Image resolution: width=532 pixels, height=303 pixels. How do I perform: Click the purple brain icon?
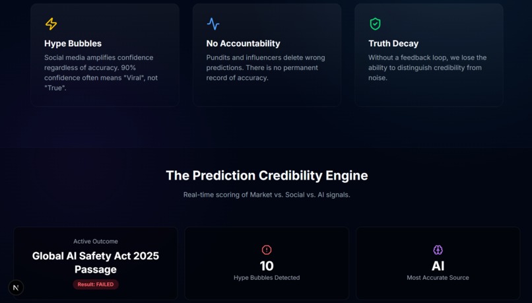click(438, 250)
